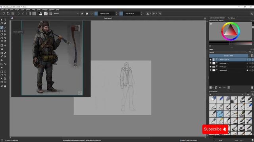Open an existing document from toolbar

point(8,14)
